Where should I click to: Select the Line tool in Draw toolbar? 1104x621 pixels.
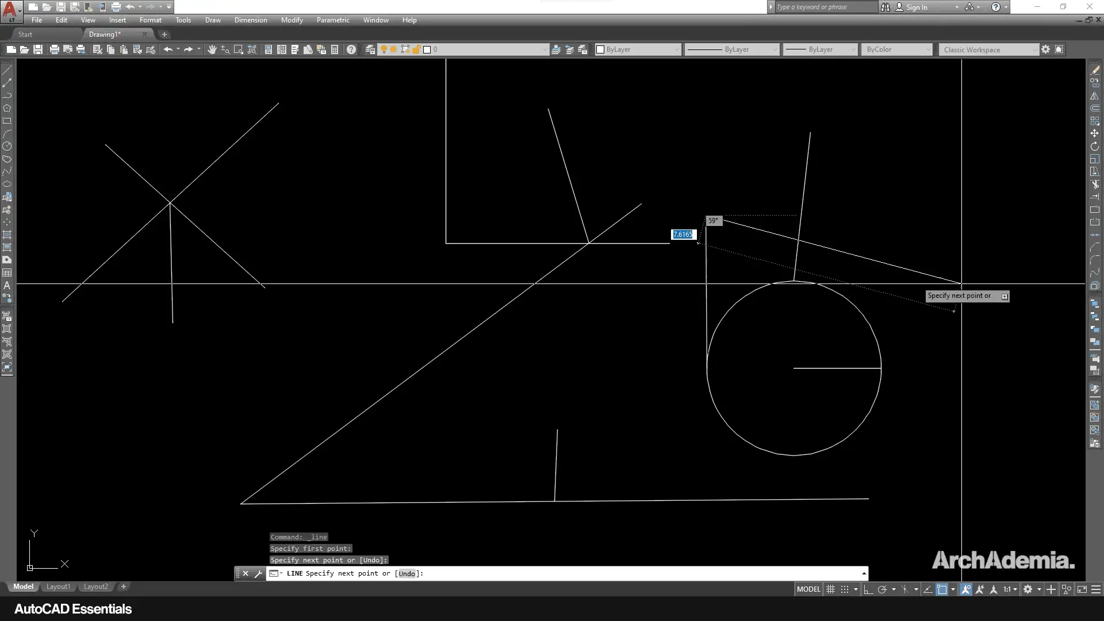pyautogui.click(x=7, y=70)
